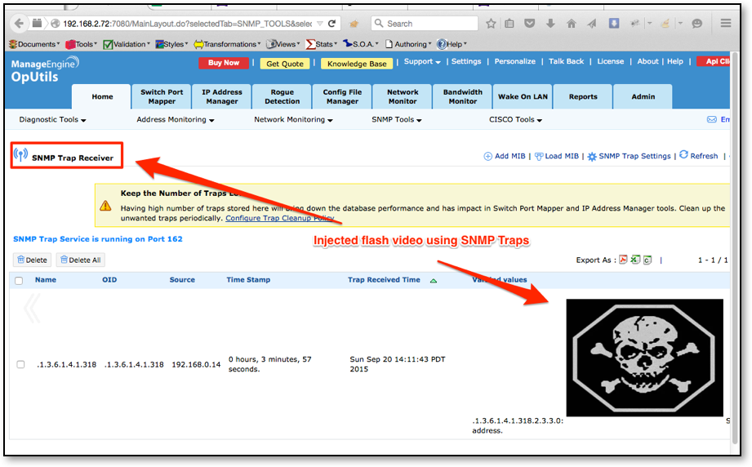Image resolution: width=752 pixels, height=467 pixels.
Task: Check the .1.3.6.1.4.1.318 trap row checkbox
Action: click(x=20, y=364)
